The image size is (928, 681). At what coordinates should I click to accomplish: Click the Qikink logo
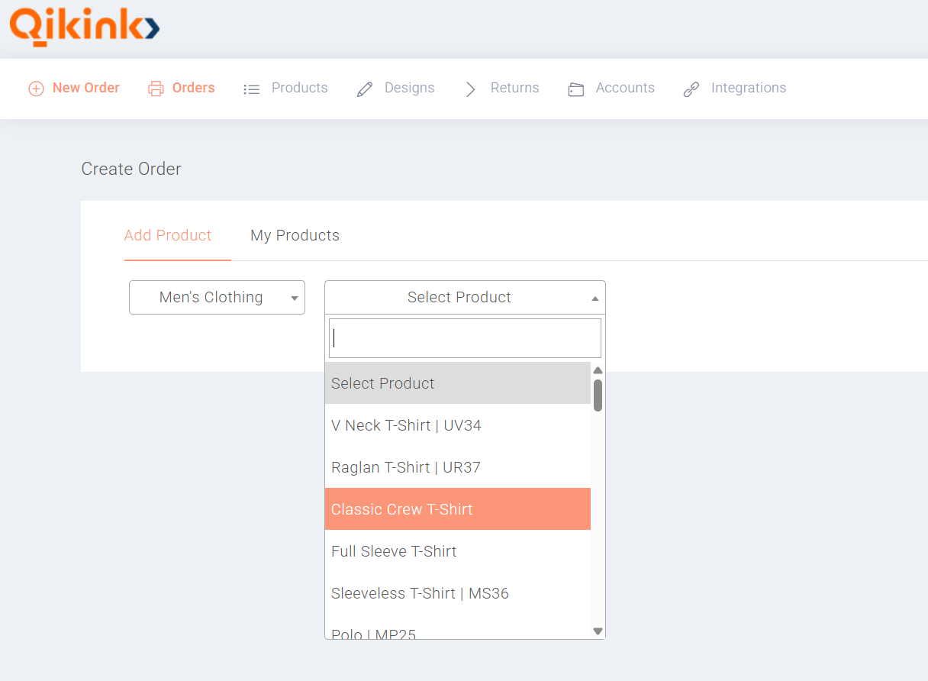[x=84, y=27]
